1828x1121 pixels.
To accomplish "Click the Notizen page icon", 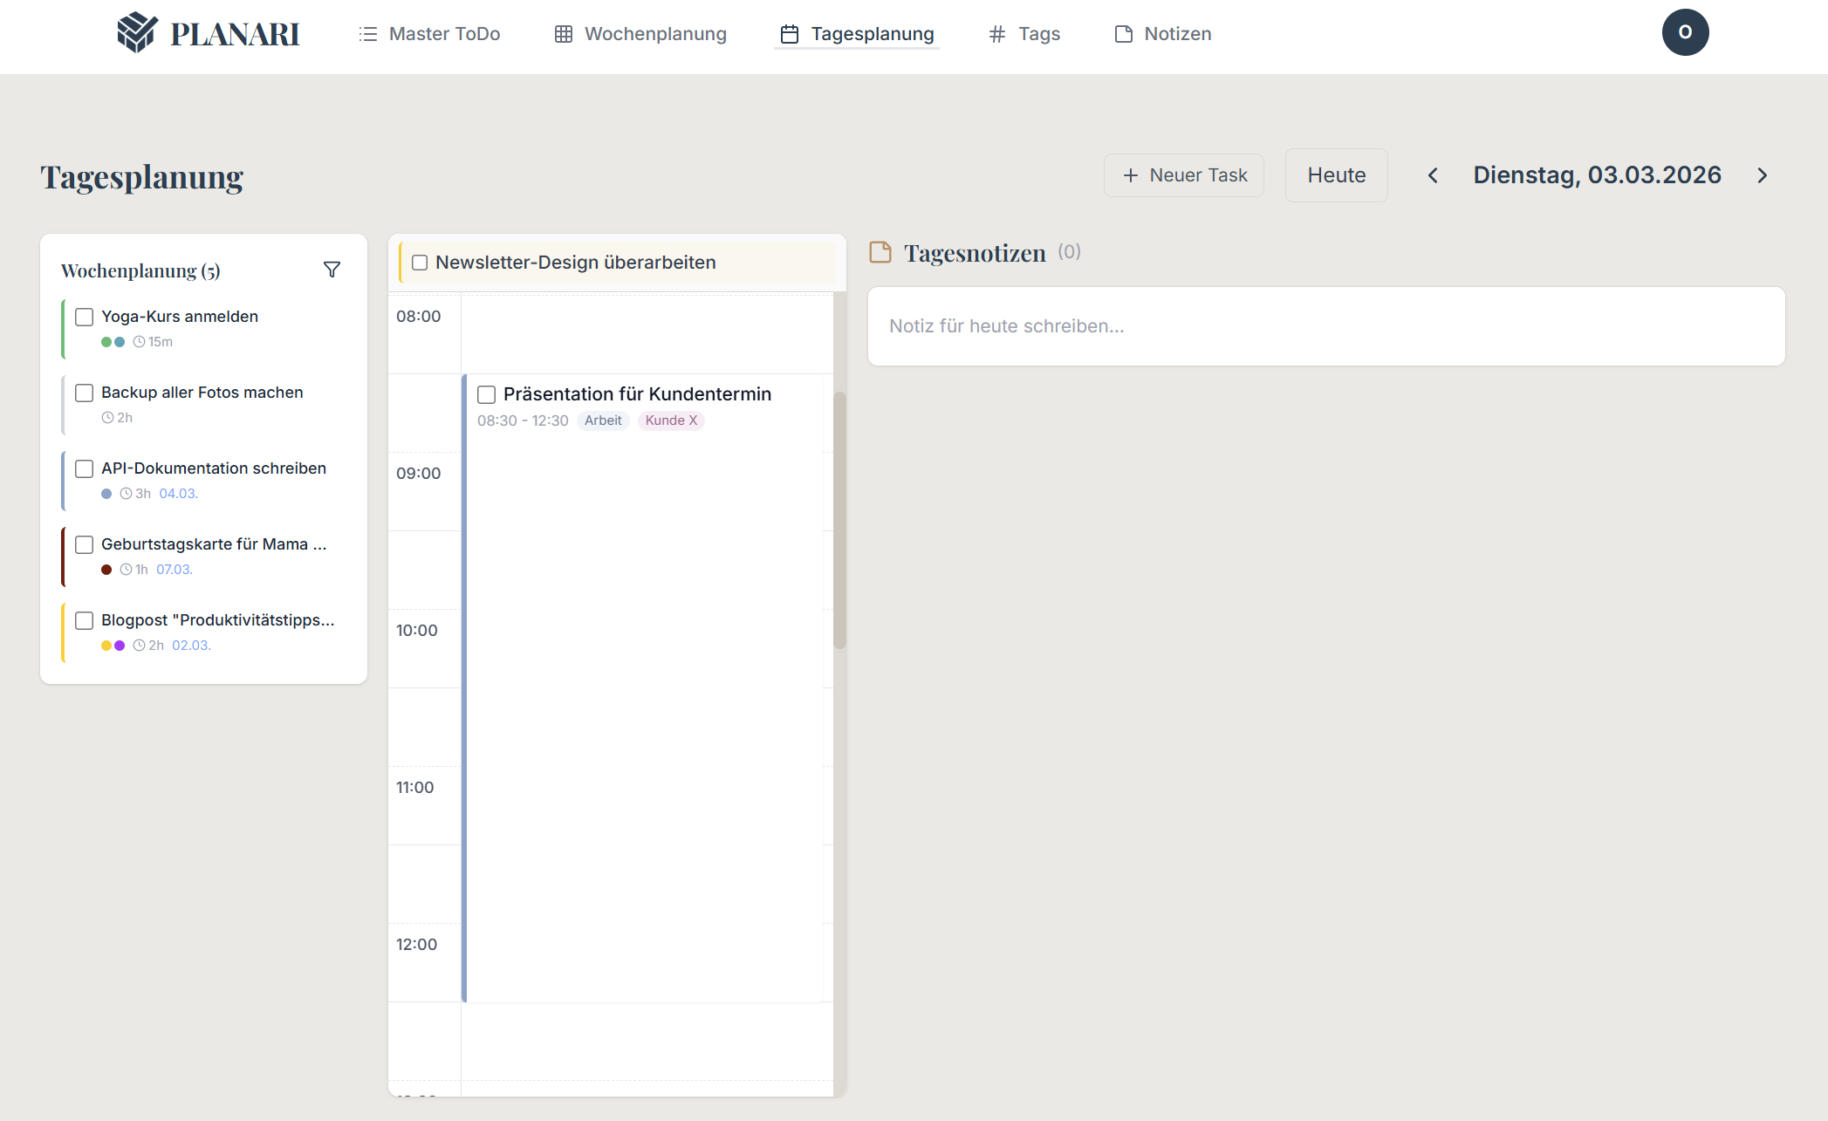I will pos(1124,34).
